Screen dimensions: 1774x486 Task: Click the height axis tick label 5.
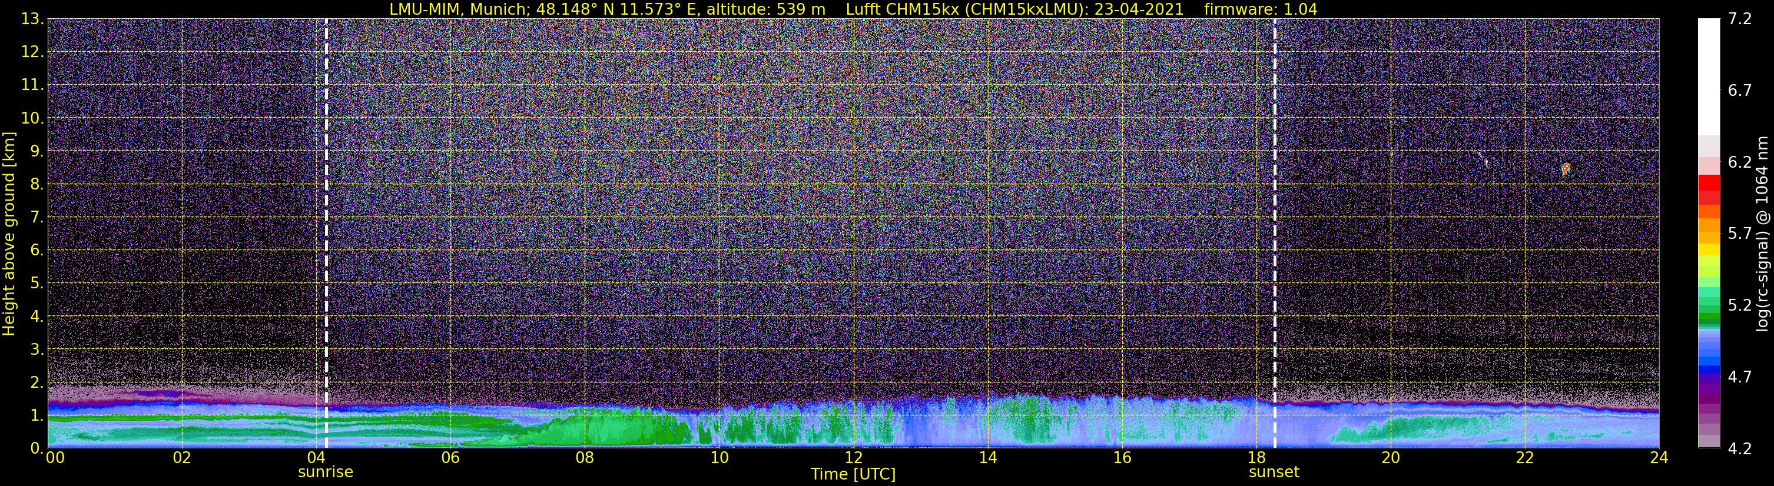tap(37, 283)
